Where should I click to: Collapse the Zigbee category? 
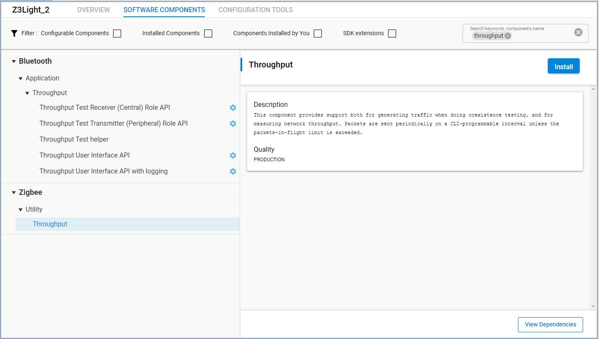[13, 193]
